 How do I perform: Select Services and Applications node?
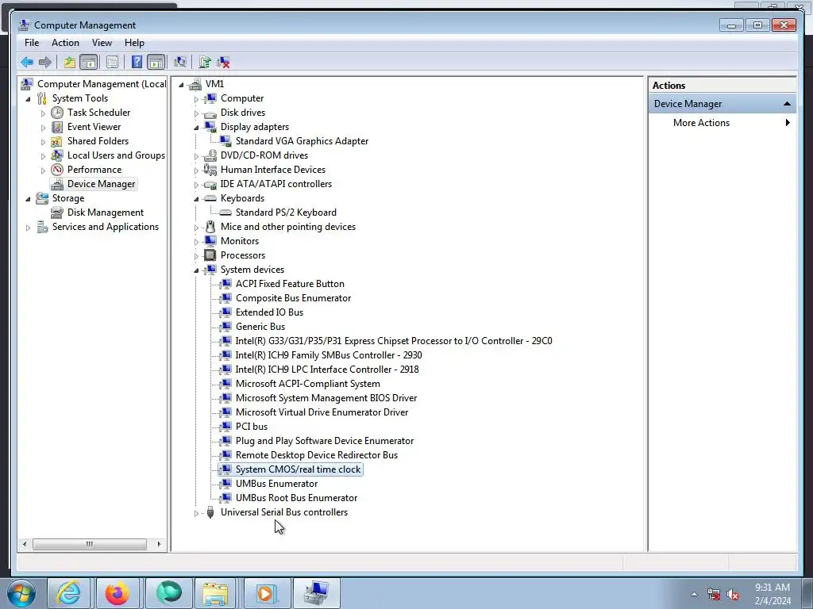pyautogui.click(x=106, y=227)
